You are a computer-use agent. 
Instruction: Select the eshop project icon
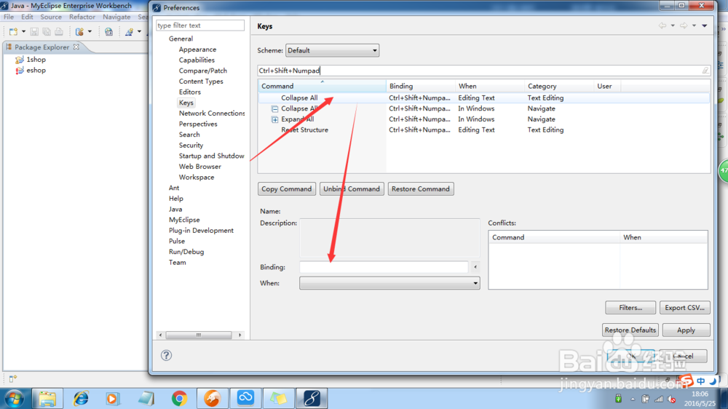(x=20, y=70)
